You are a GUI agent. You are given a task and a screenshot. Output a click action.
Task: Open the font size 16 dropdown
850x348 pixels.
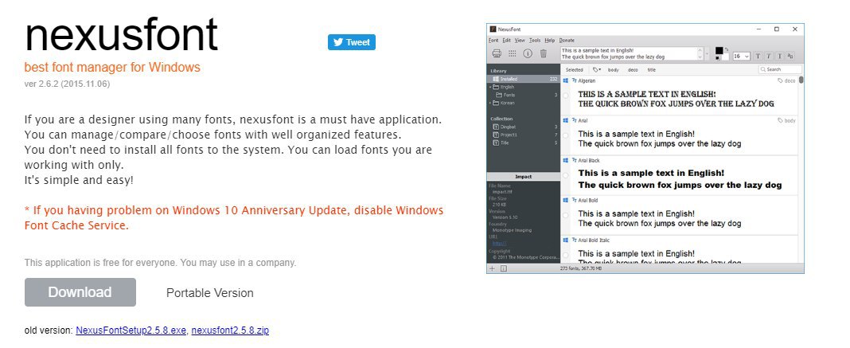[741, 56]
